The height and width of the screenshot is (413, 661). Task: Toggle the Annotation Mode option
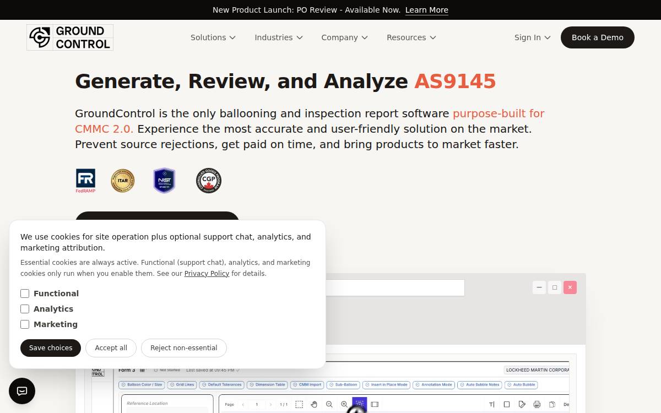point(434,385)
